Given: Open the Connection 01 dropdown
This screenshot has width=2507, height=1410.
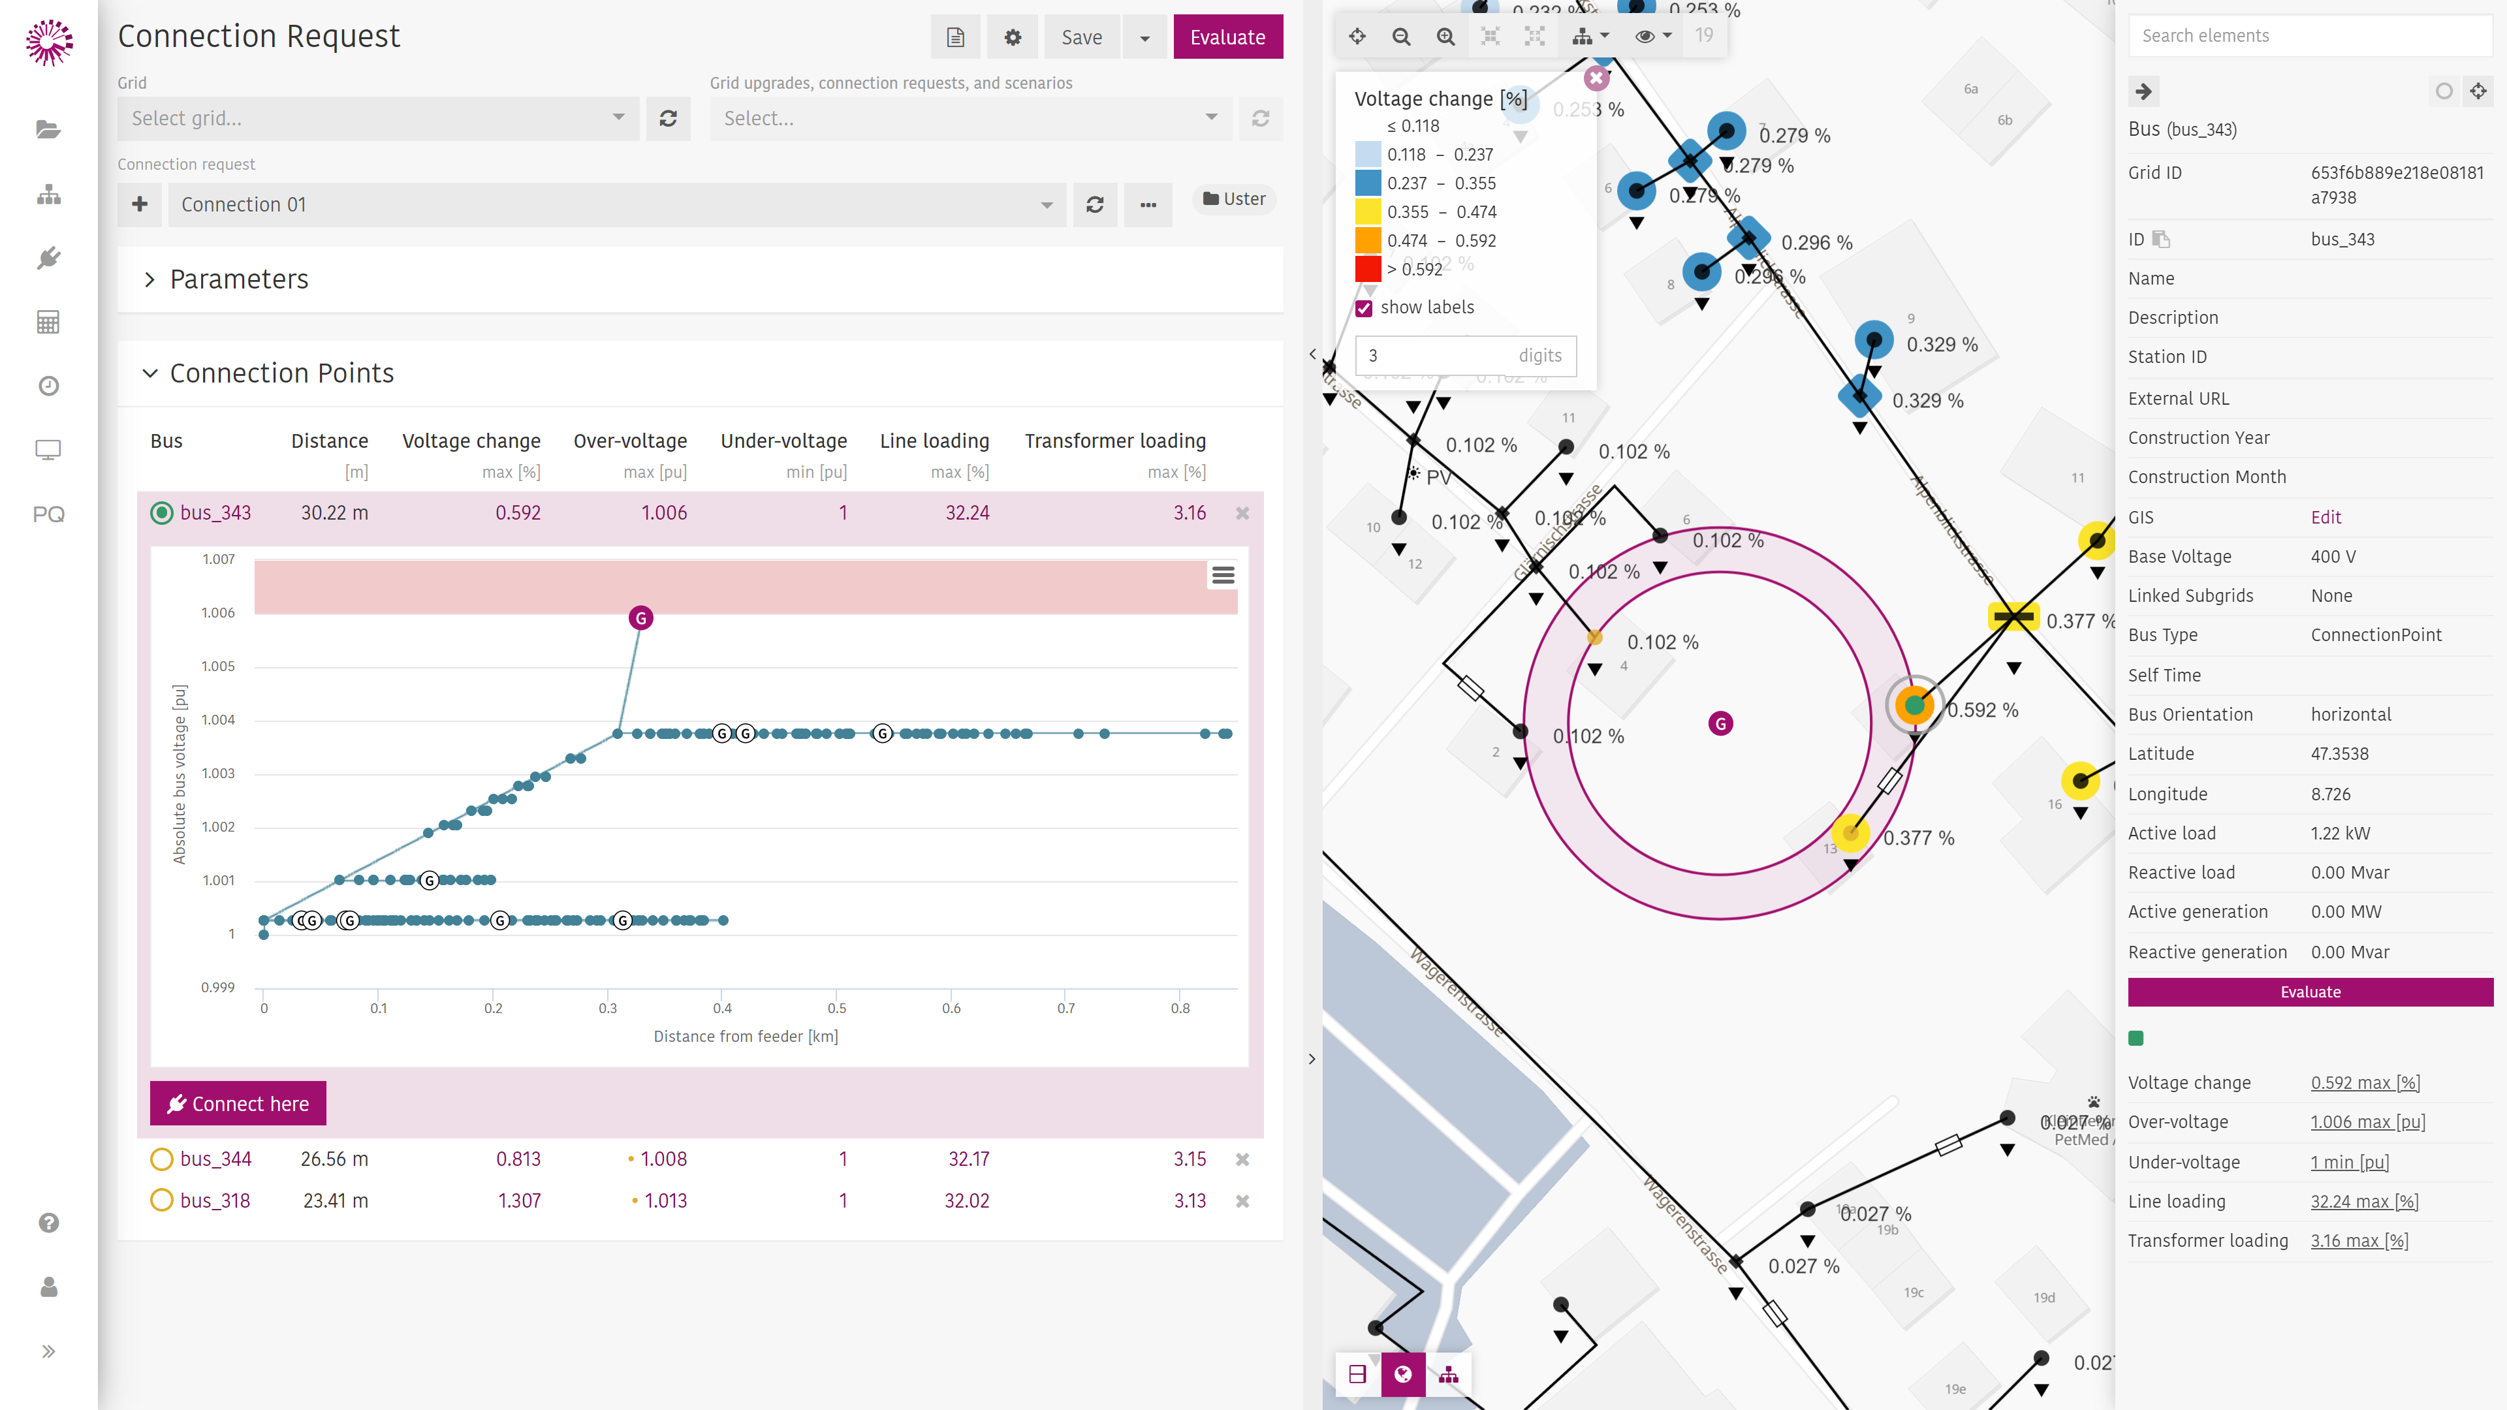Looking at the screenshot, I should (x=617, y=204).
